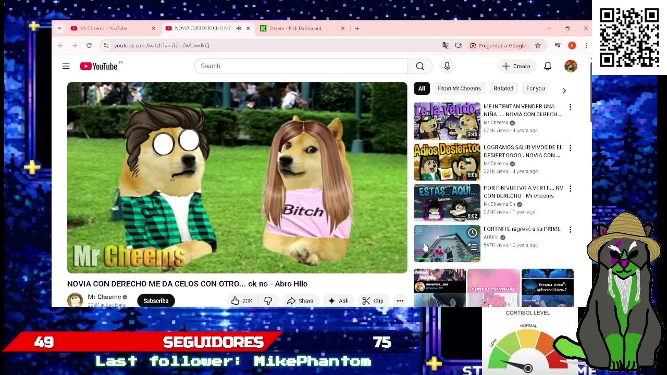Click the main video player
Viewport: 667px width, 375px height.
(237, 178)
